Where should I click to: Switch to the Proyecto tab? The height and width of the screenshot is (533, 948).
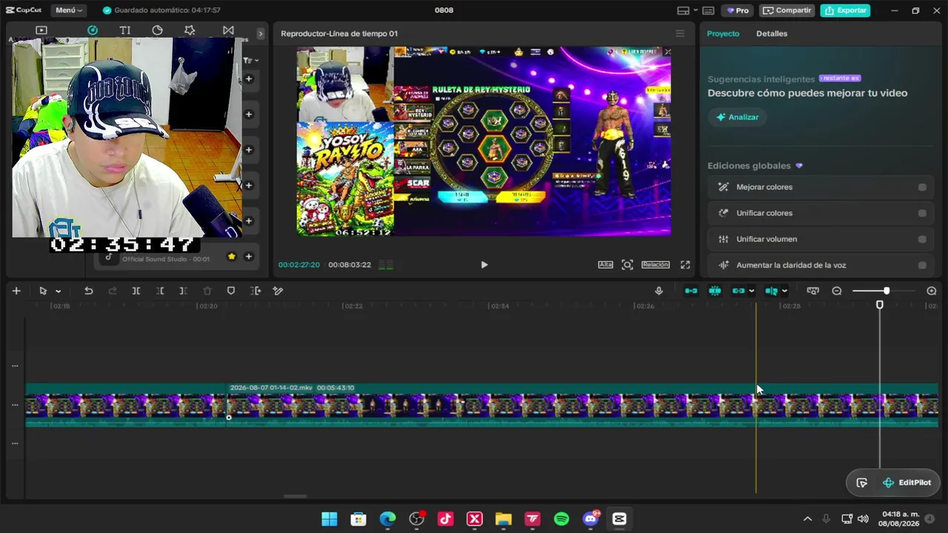723,33
